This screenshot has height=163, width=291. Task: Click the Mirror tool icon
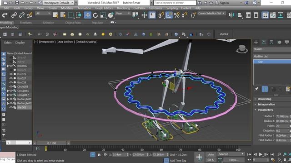(x=231, y=15)
